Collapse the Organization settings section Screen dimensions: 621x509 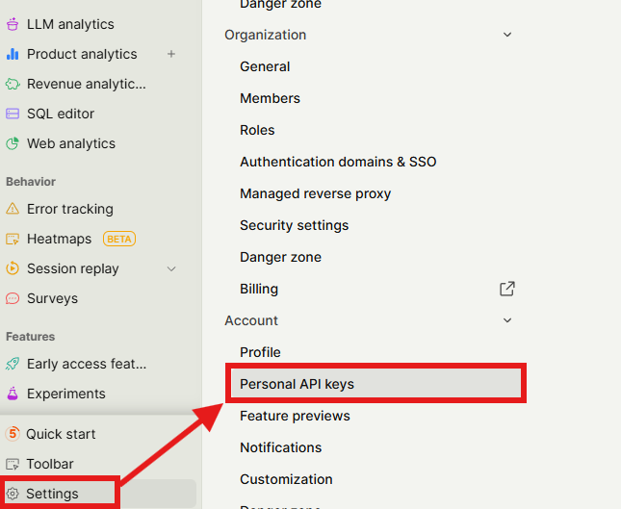point(507,35)
